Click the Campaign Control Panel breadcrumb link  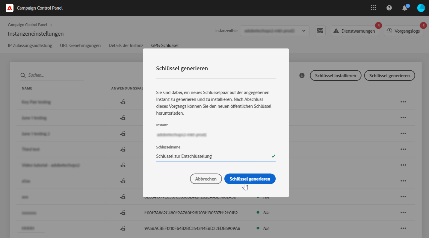click(28, 25)
